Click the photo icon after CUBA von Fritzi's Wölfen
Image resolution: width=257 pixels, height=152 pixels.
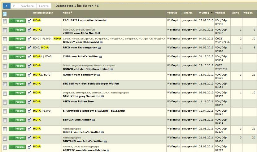101,57
